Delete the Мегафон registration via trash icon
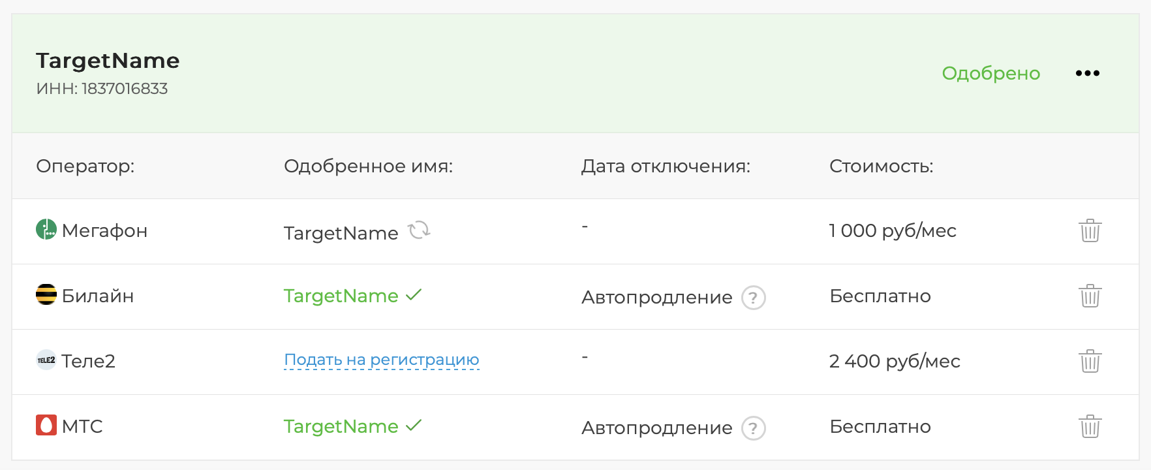 [1089, 230]
